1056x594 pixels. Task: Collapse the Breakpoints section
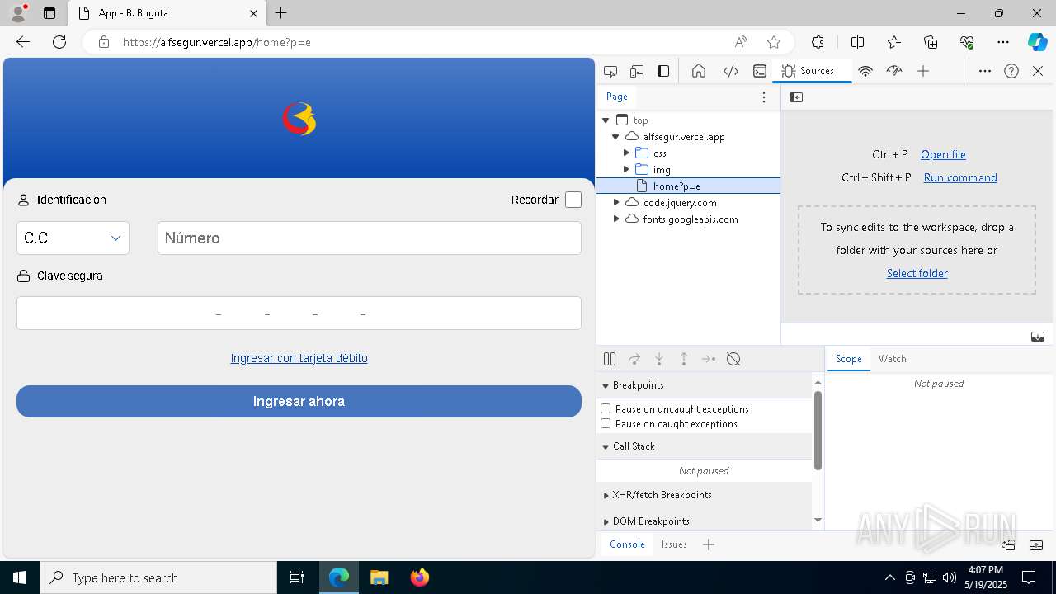[606, 385]
